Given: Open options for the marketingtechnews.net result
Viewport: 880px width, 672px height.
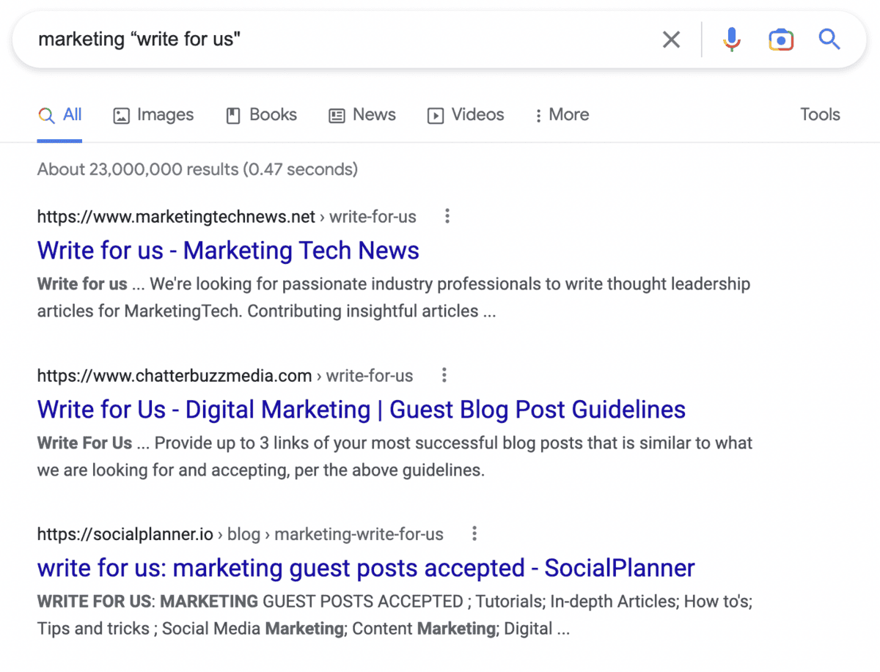Looking at the screenshot, I should click(x=447, y=216).
